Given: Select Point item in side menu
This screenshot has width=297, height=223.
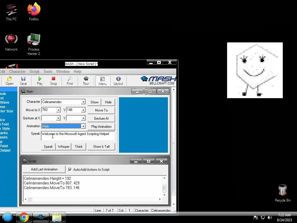Looking at the screenshot, I should click(4, 146).
